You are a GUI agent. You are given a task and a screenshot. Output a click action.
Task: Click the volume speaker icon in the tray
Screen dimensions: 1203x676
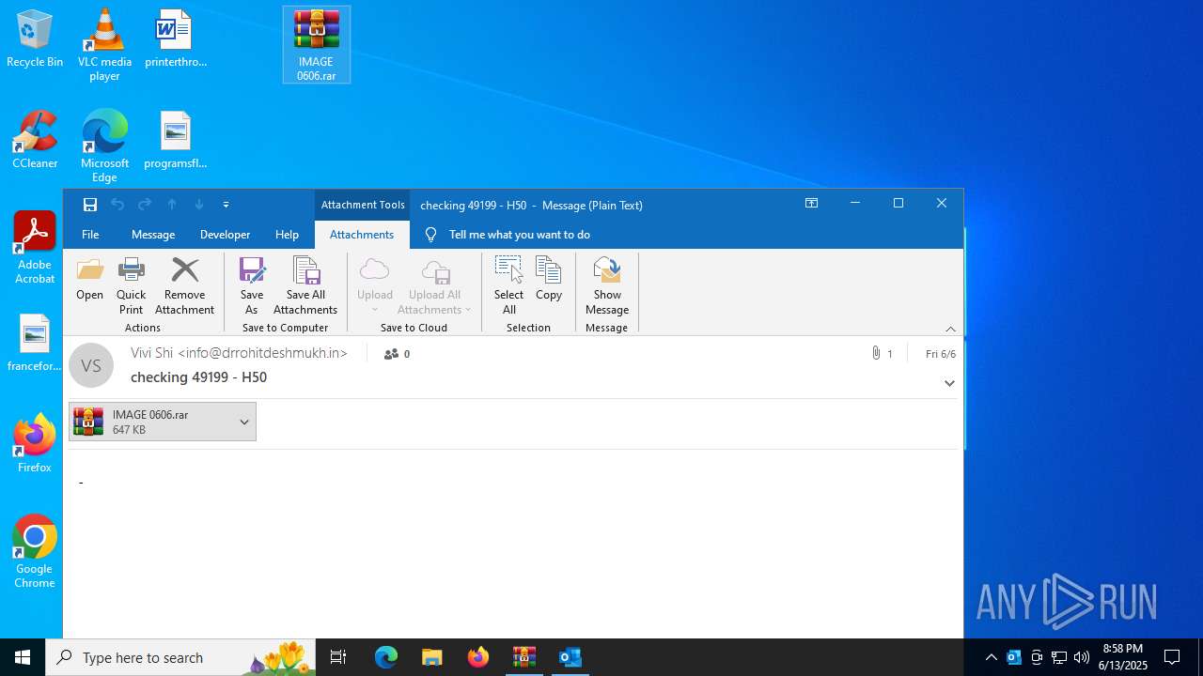click(1082, 657)
